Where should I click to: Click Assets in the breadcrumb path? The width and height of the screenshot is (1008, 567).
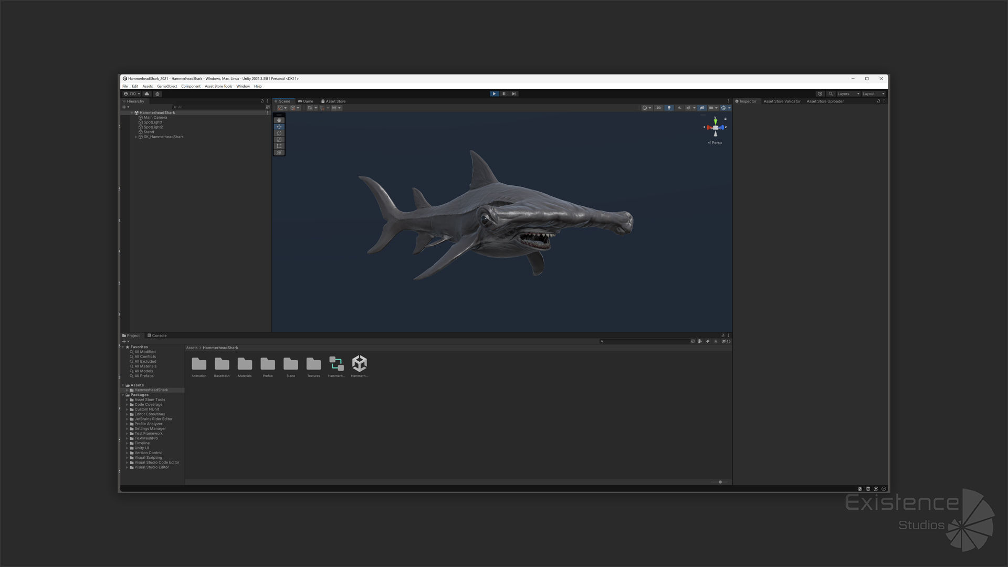tap(192, 348)
